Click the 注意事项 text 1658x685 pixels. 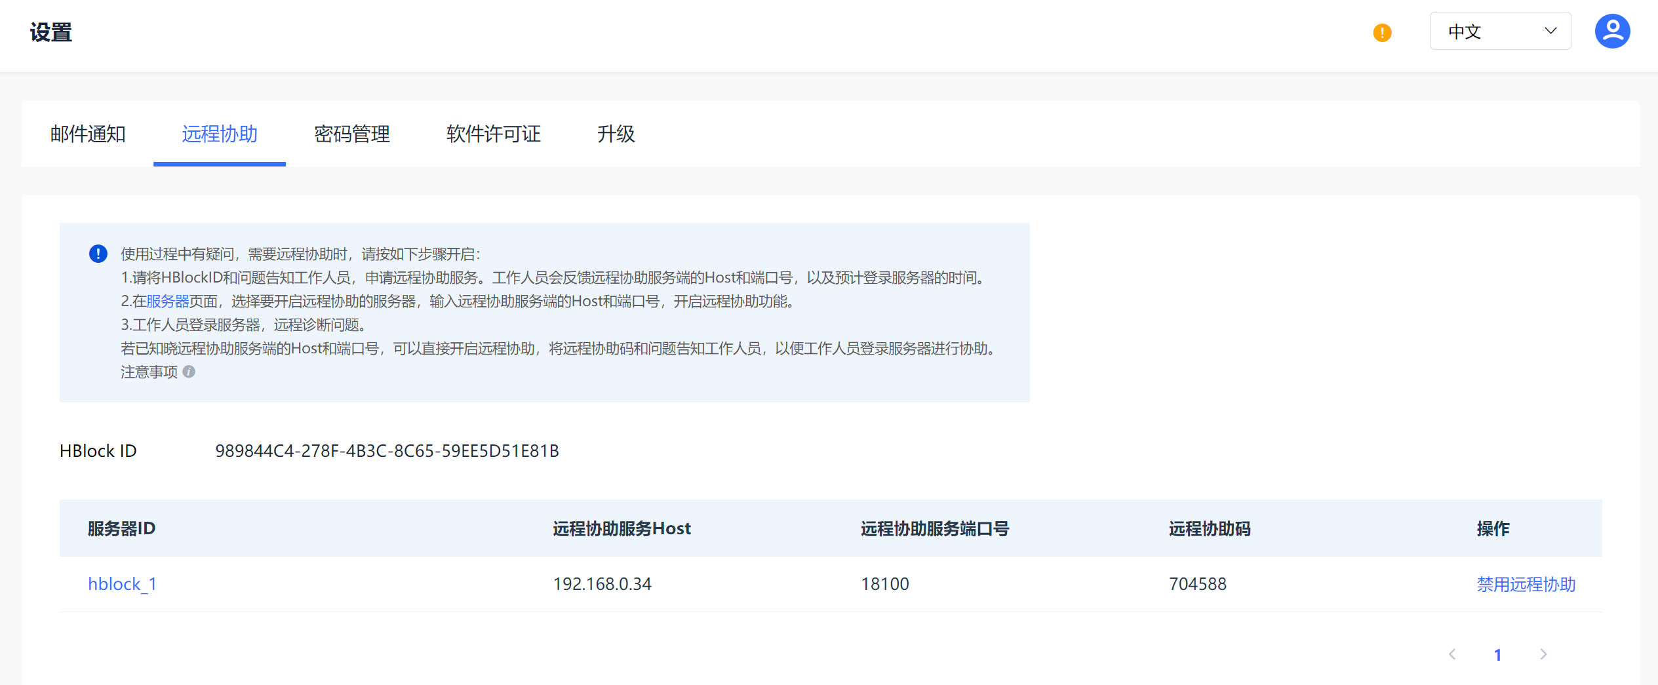point(149,372)
